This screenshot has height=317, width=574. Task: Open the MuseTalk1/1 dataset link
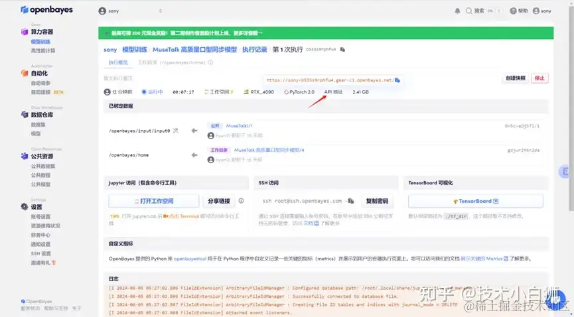click(x=239, y=126)
